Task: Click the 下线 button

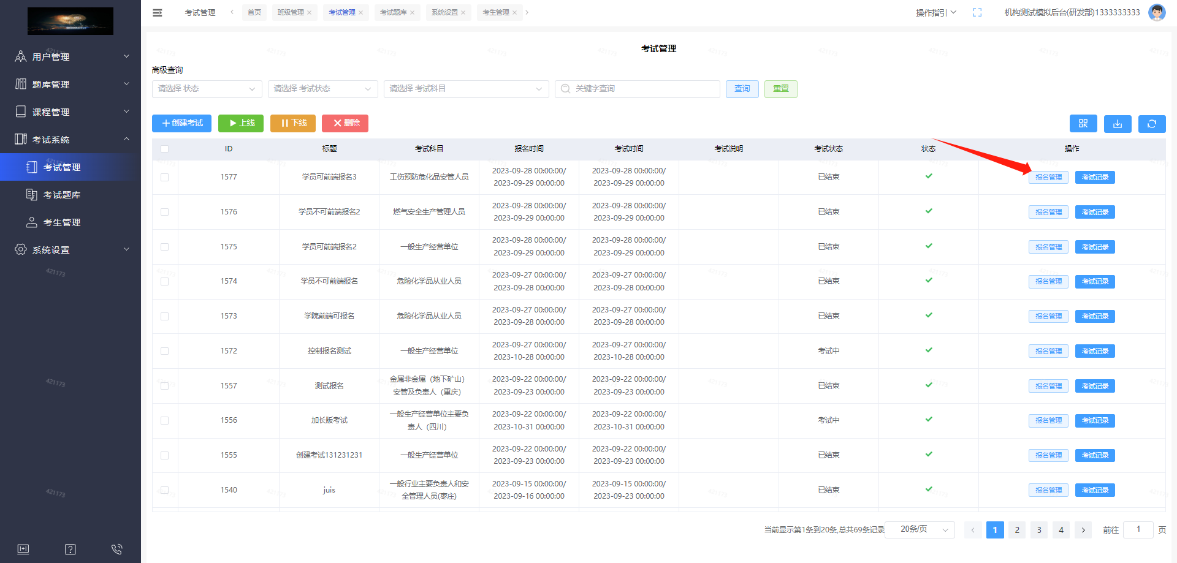Action: coord(293,123)
